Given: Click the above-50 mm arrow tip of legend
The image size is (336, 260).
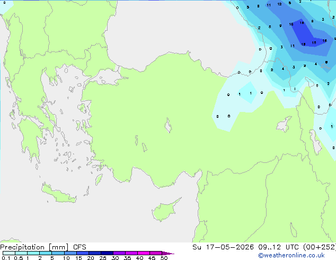Looking at the screenshot, I should point(168,253).
